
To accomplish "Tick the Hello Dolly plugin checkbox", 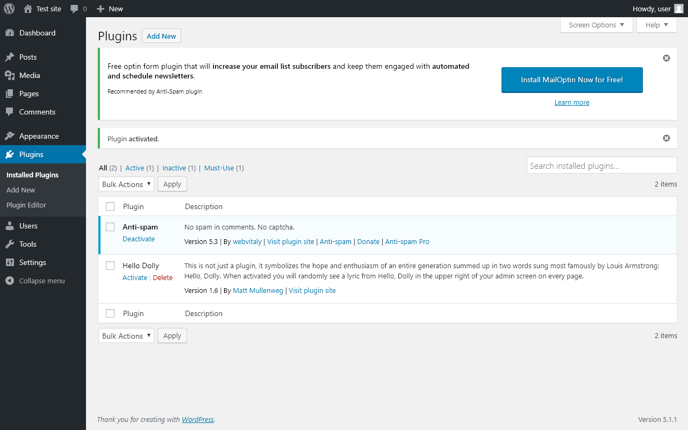I will coord(110,266).
